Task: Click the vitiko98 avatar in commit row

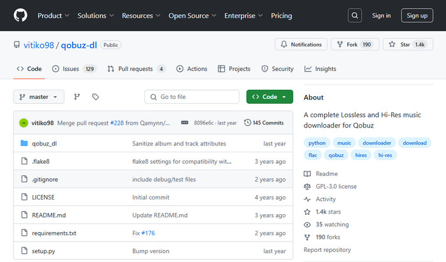Action: click(24, 123)
